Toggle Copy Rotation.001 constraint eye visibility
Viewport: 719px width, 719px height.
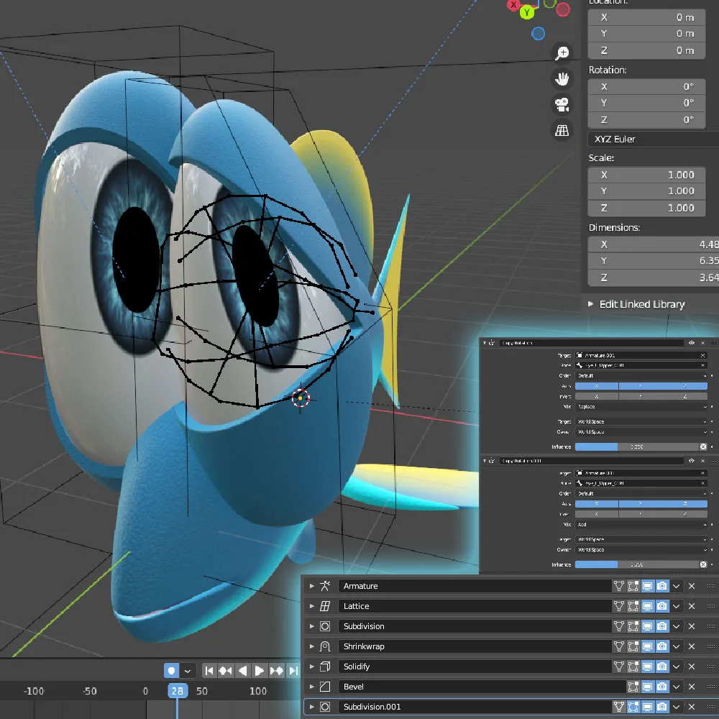(x=692, y=461)
